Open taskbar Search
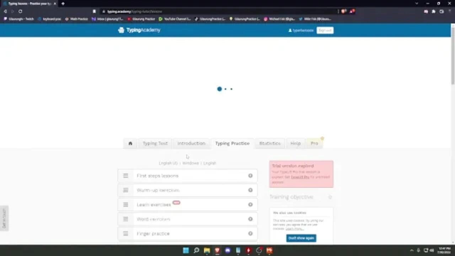 pos(196,250)
